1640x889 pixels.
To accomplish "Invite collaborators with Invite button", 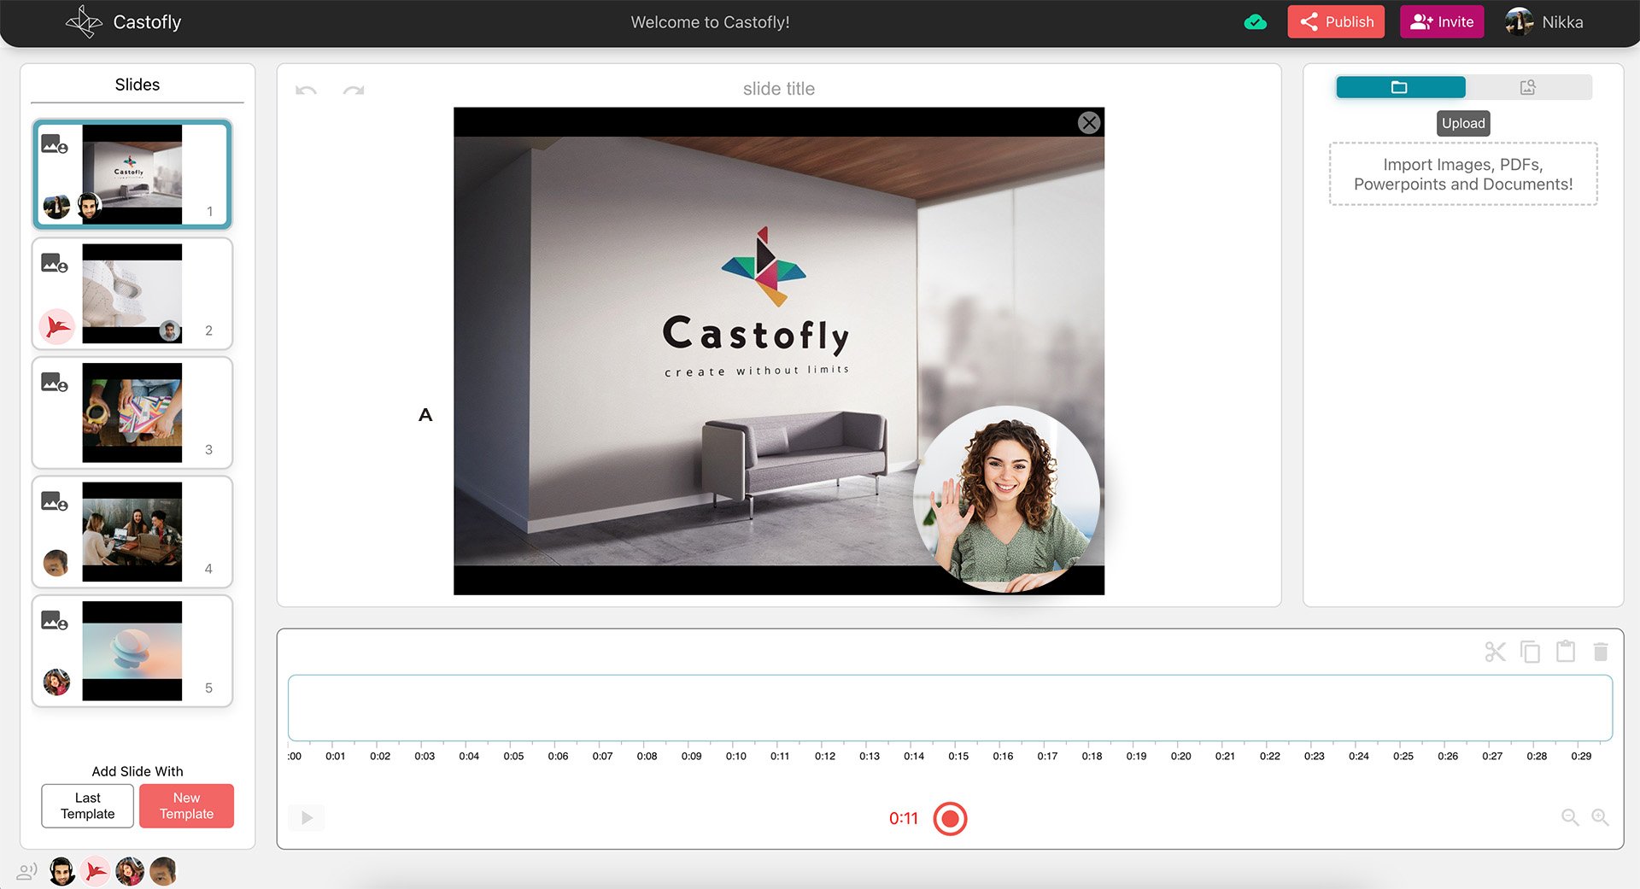I will tap(1442, 22).
